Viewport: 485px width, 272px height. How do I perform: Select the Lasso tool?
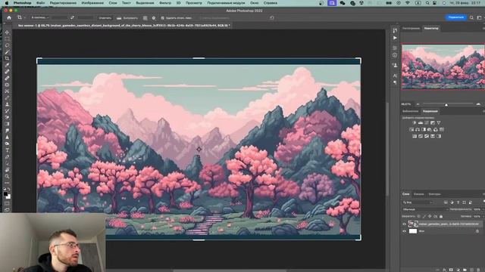pos(7,45)
